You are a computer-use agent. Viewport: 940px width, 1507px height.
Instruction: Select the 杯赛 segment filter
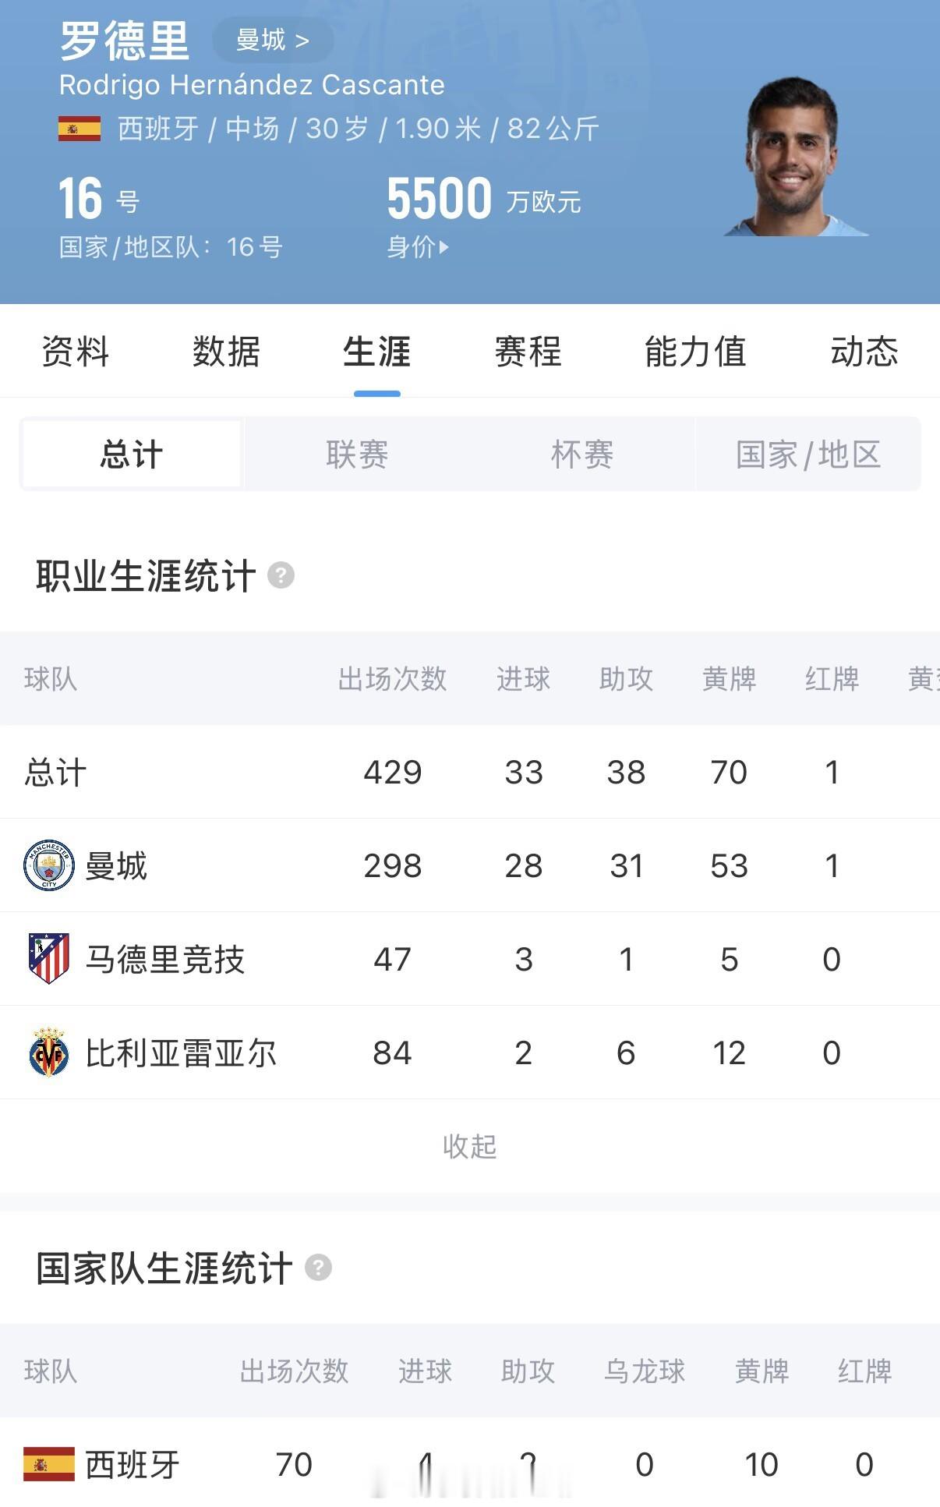point(582,454)
